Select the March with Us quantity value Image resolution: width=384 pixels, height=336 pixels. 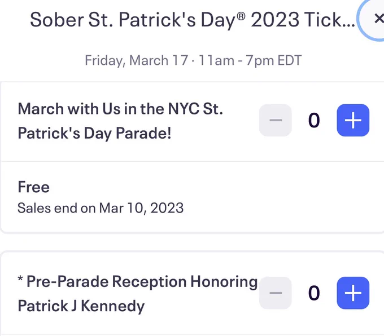click(314, 120)
